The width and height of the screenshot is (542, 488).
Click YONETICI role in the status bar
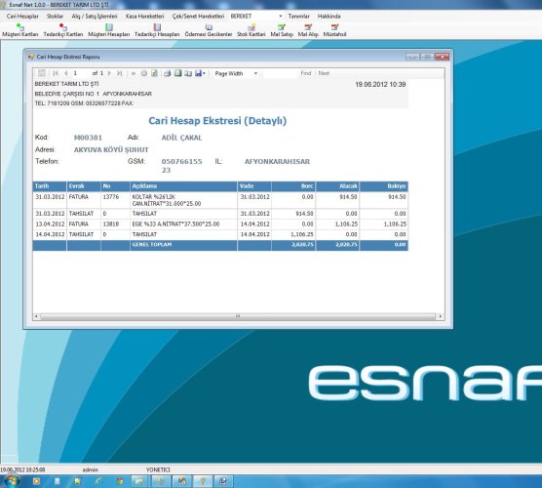click(158, 470)
